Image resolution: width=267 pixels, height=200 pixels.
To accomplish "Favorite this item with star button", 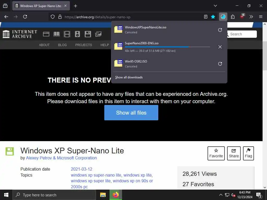I will click(216, 153).
